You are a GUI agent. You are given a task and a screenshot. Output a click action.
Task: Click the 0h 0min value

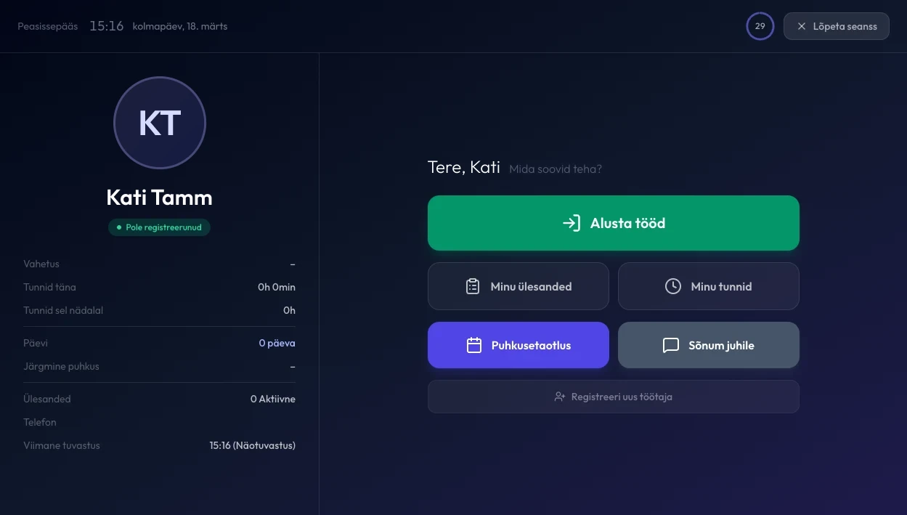click(x=277, y=287)
